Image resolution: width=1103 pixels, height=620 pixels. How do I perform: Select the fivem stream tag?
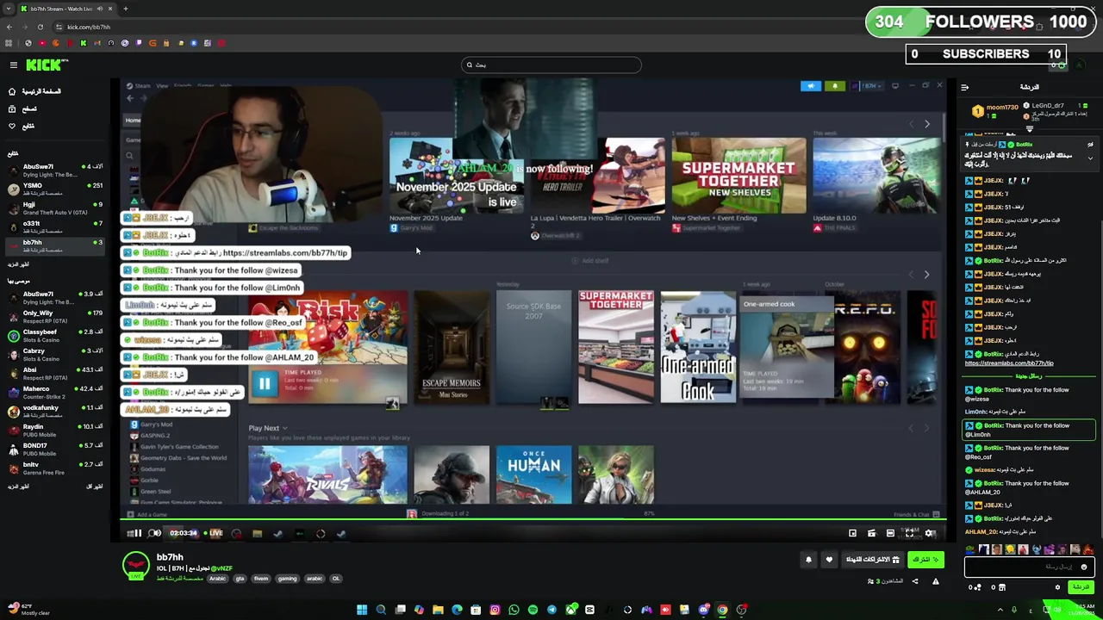[x=261, y=579]
